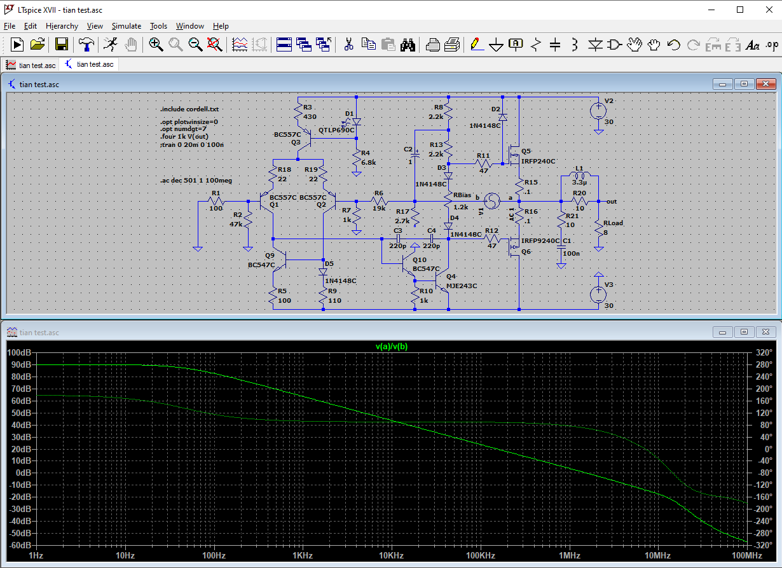
Task: Switch to the first tian test.asc waveform tab
Action: [x=31, y=65]
